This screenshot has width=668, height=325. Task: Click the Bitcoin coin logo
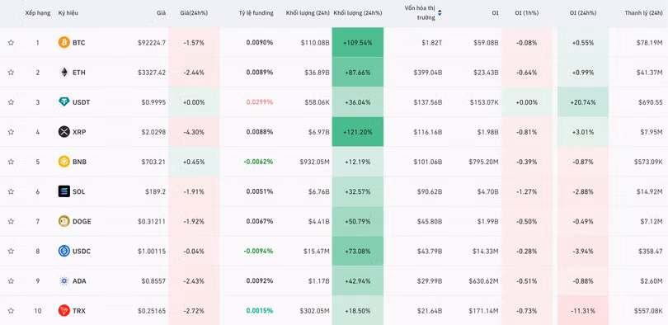click(64, 43)
